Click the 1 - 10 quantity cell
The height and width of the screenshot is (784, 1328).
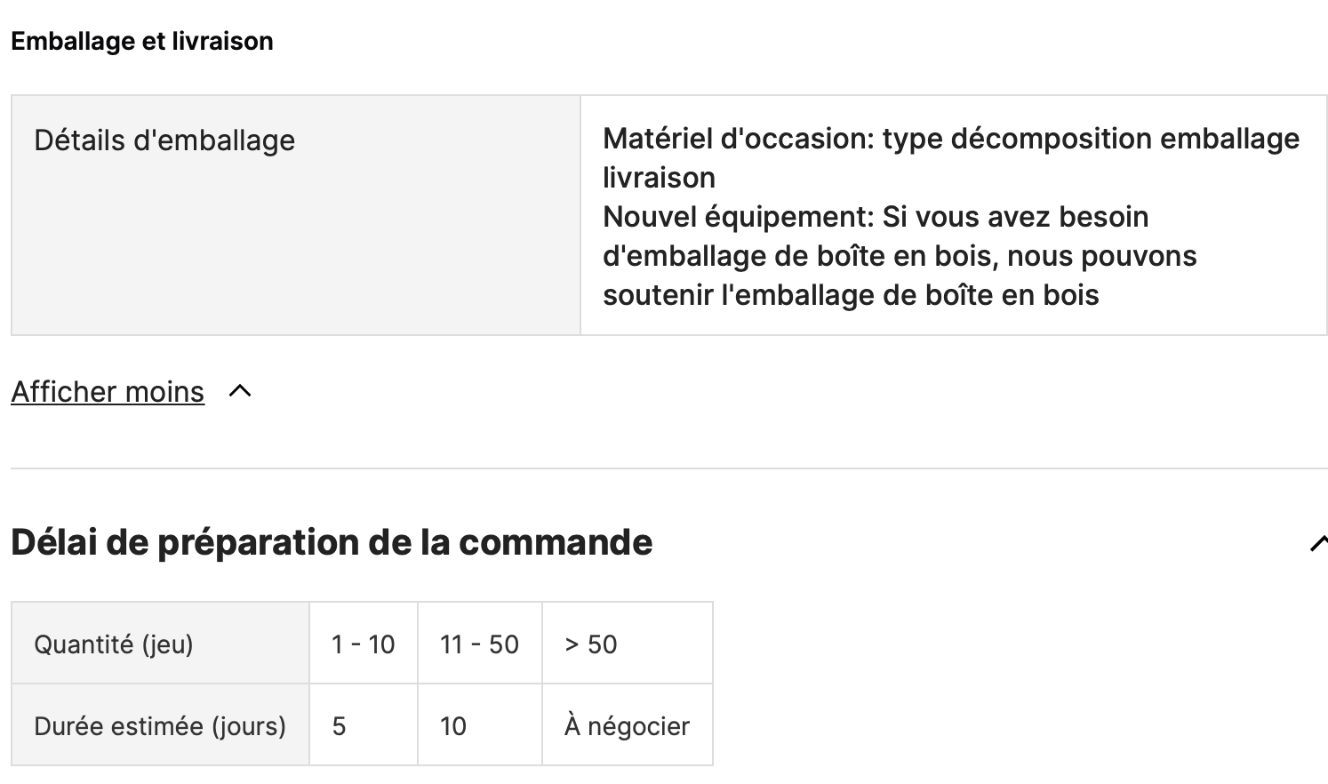pyautogui.click(x=364, y=644)
